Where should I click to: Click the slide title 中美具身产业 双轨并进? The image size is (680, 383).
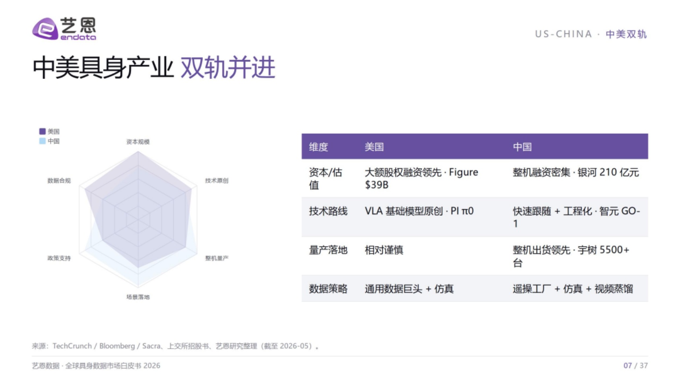(x=154, y=67)
